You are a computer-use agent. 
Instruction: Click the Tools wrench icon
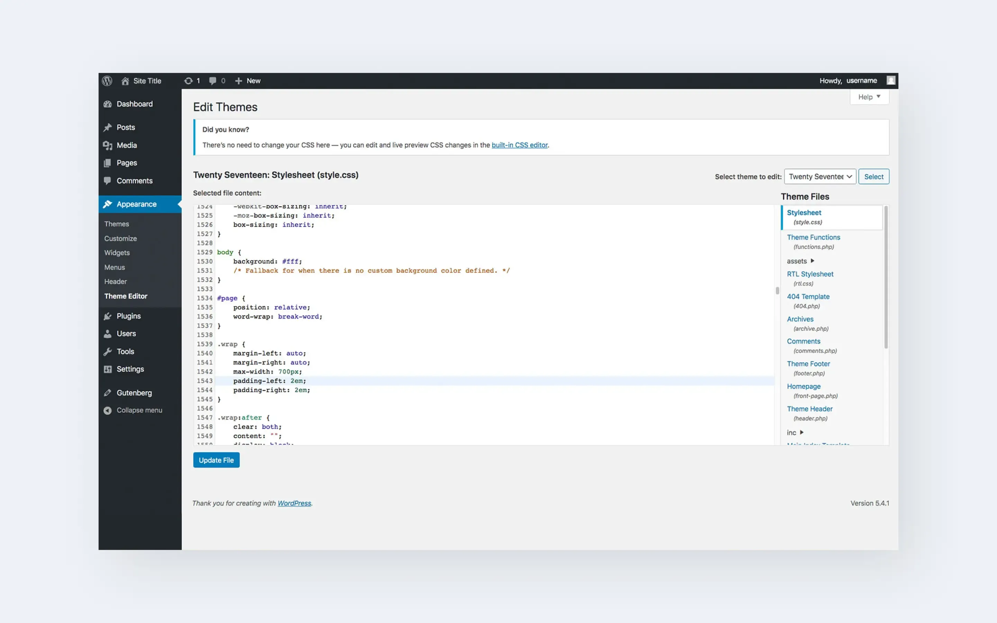click(x=108, y=351)
